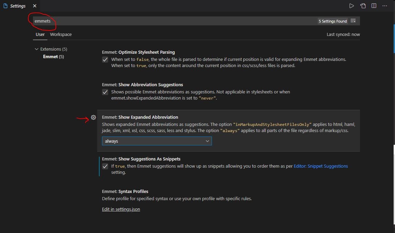Switch to the User settings tab
The image size is (395, 233).
pyautogui.click(x=40, y=34)
